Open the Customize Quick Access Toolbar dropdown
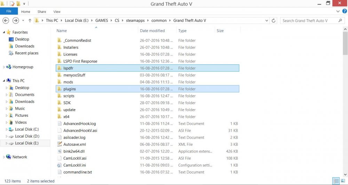This screenshot has height=185, width=348. coord(24,4)
